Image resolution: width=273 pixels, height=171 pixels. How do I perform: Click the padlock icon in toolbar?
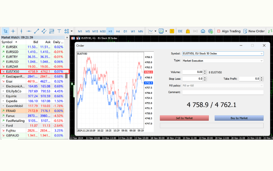point(188,31)
